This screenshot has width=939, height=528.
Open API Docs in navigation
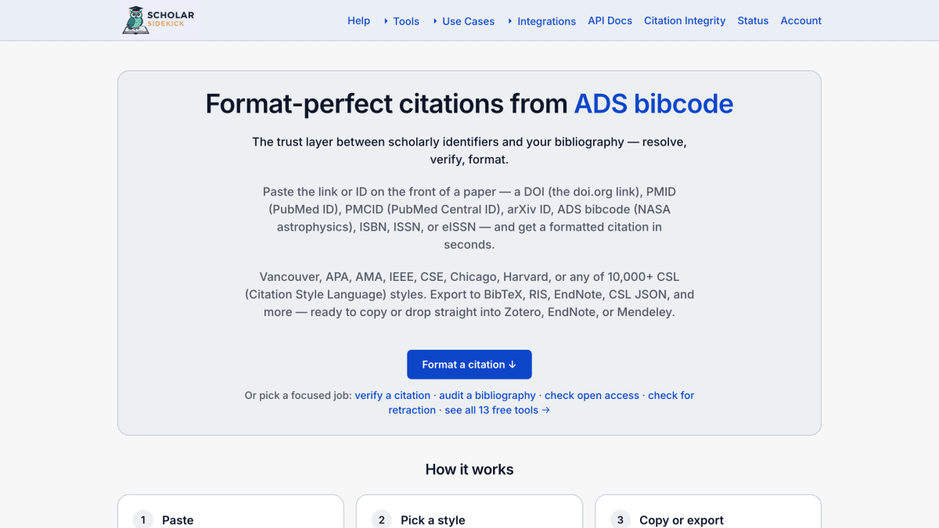pos(610,20)
